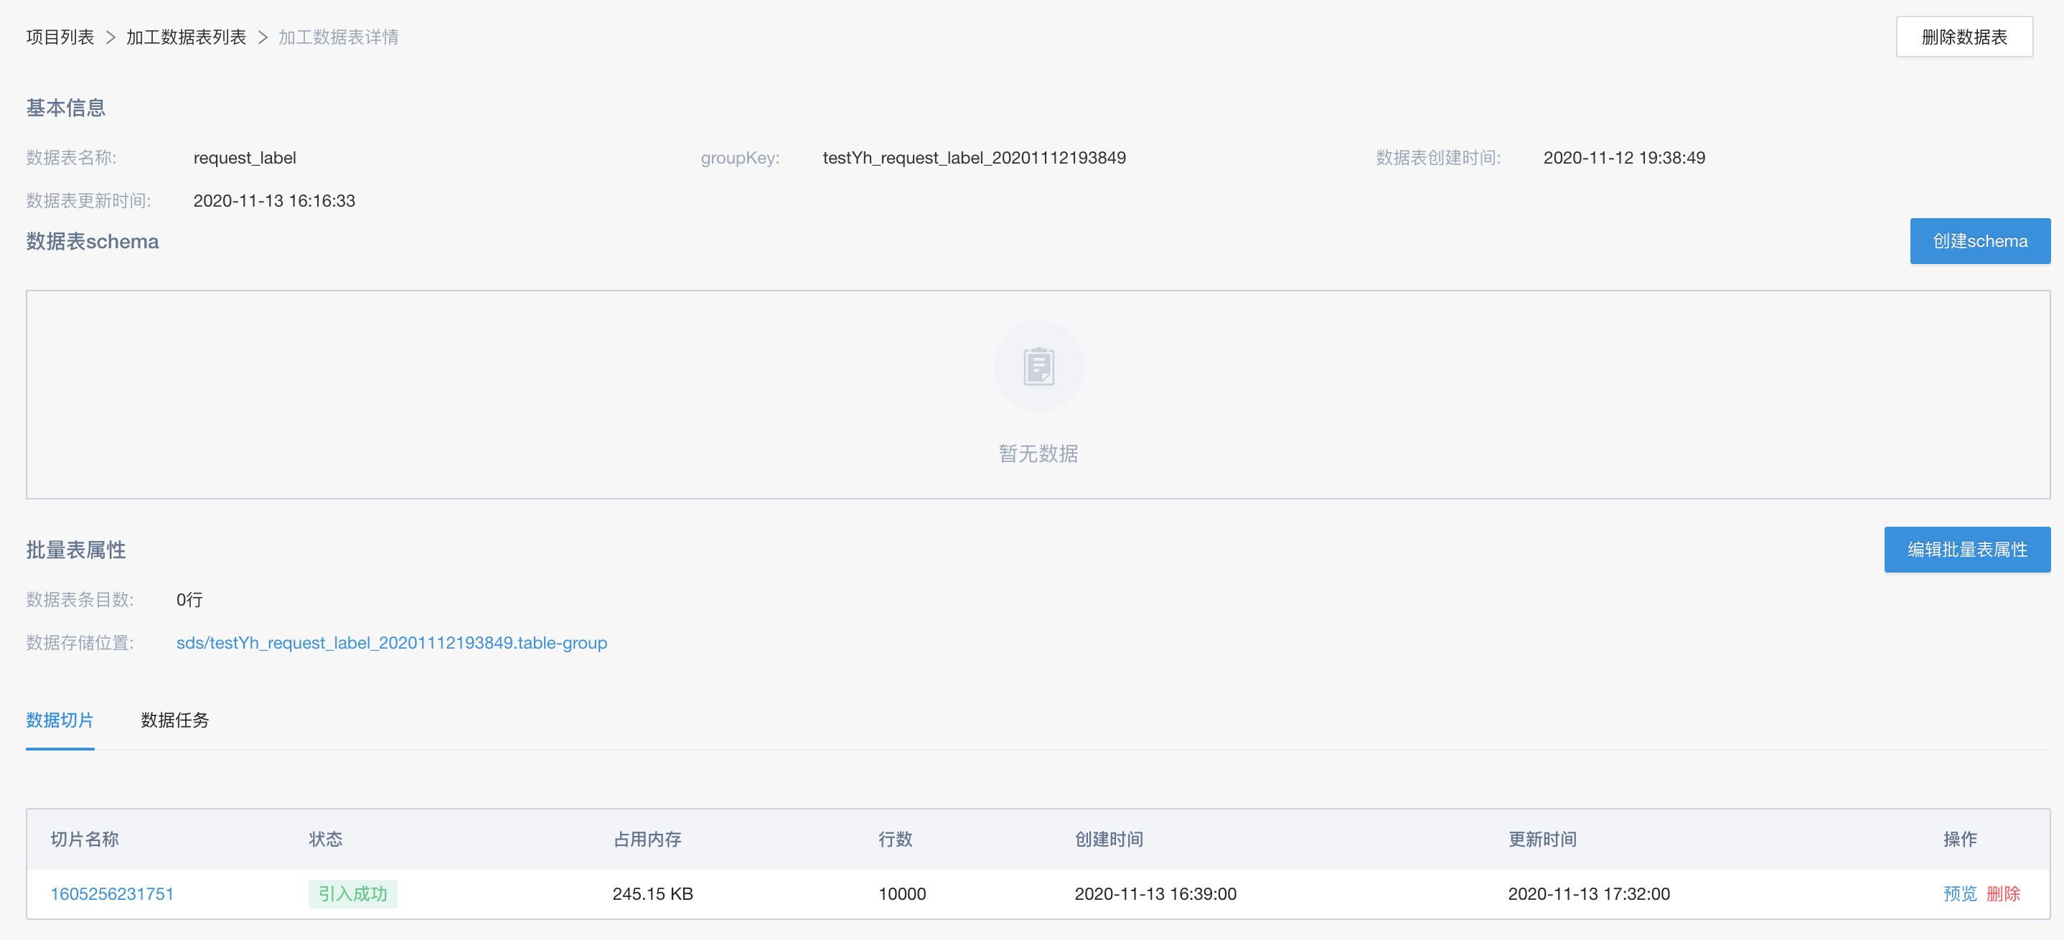Click the empty-data clipboard icon

[x=1038, y=366]
